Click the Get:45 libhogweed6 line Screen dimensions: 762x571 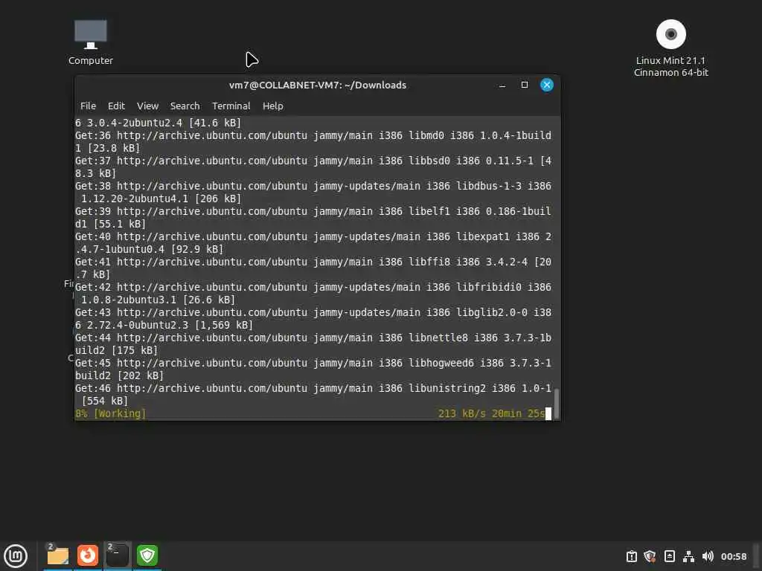(x=313, y=370)
